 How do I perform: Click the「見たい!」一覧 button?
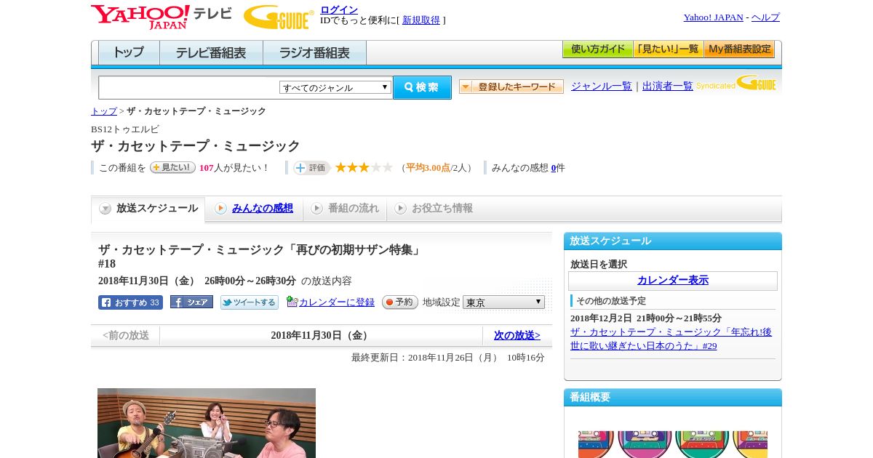[668, 49]
